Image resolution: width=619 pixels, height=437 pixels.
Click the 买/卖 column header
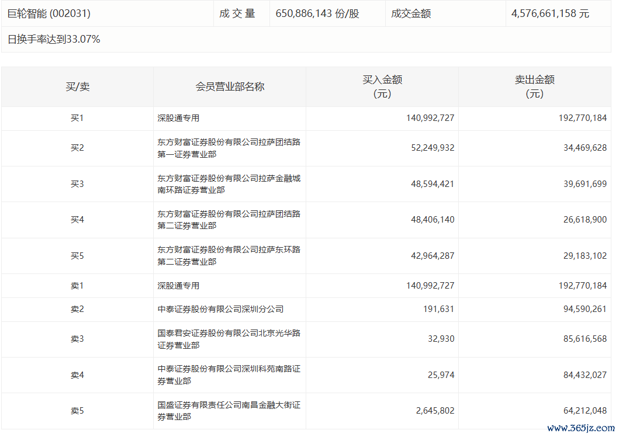tap(77, 86)
